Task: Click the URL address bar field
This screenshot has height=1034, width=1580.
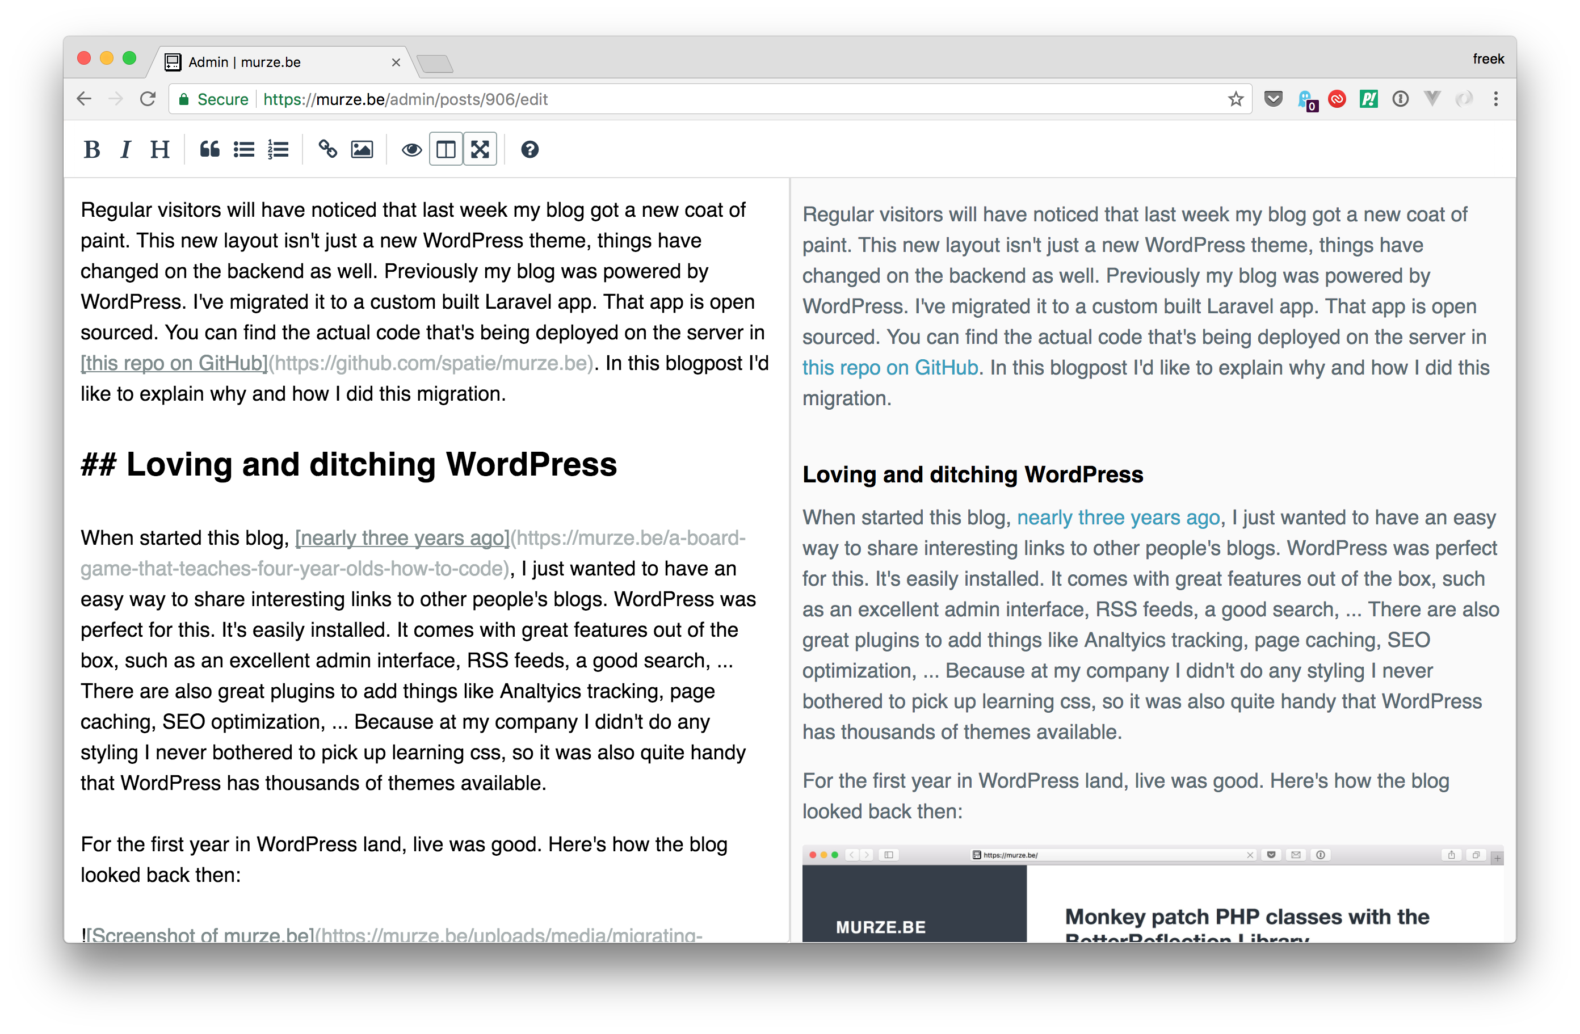Action: tap(711, 99)
